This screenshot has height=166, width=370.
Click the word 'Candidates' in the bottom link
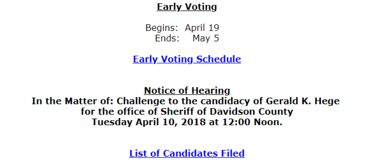click(190, 153)
